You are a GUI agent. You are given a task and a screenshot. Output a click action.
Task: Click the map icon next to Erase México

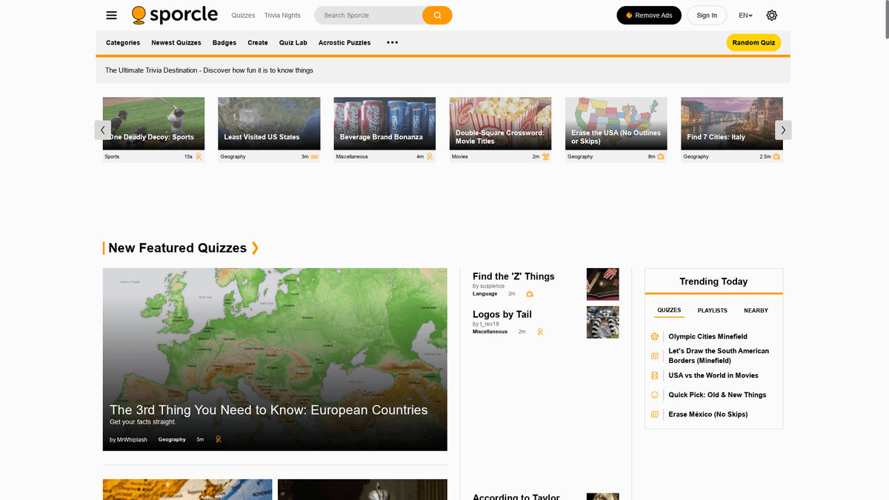pos(654,414)
